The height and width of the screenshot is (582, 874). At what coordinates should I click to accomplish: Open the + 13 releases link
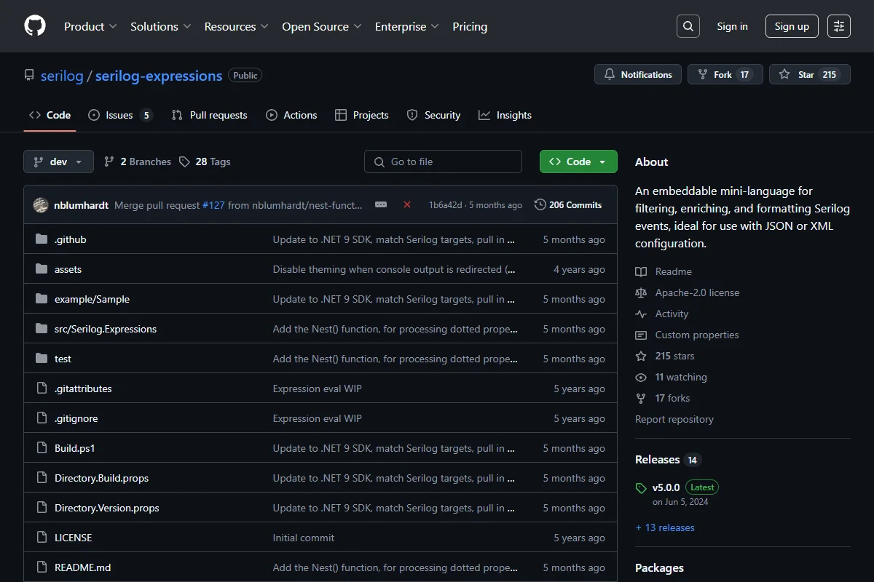tap(665, 527)
